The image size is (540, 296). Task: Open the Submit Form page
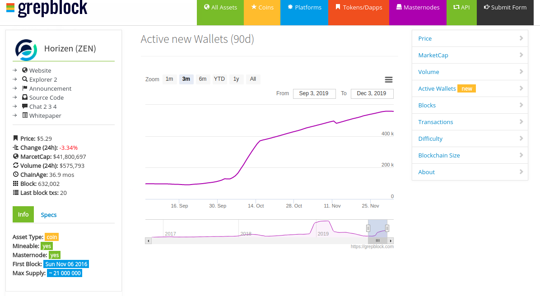point(505,12)
